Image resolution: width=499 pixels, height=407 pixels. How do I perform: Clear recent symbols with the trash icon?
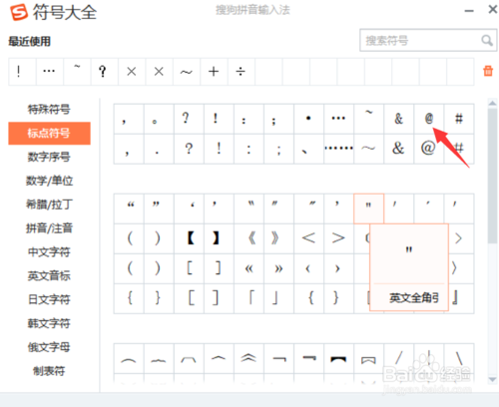[488, 71]
